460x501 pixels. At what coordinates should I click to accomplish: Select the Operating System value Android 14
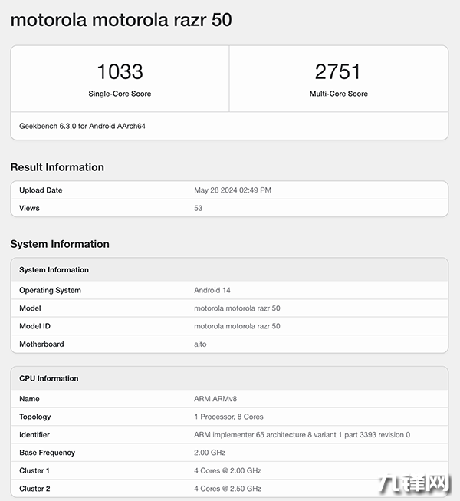[x=212, y=291]
